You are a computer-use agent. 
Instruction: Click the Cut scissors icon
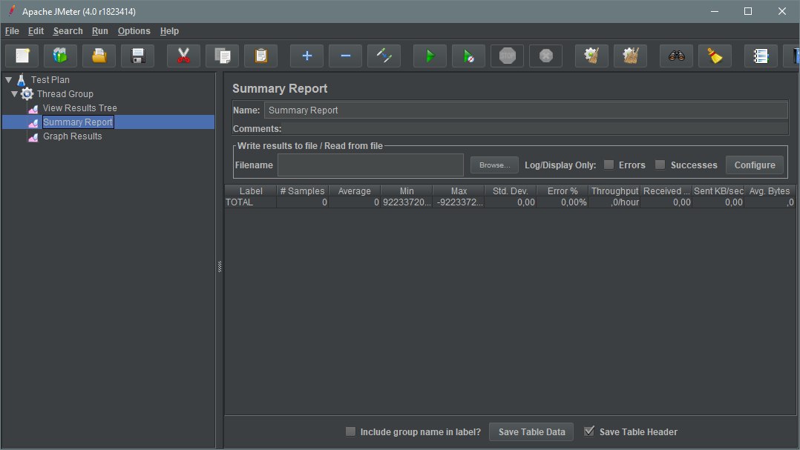(x=184, y=56)
